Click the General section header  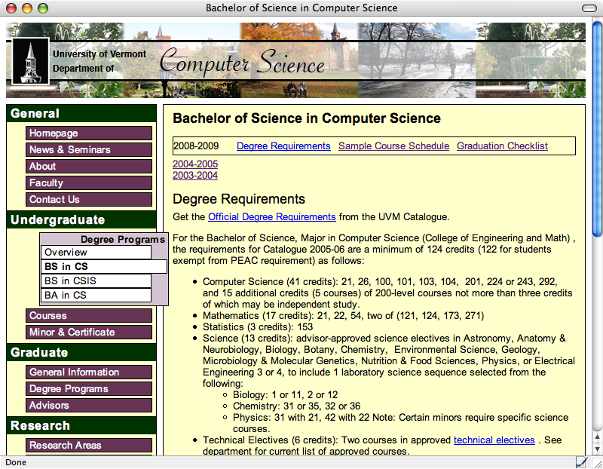click(x=81, y=114)
